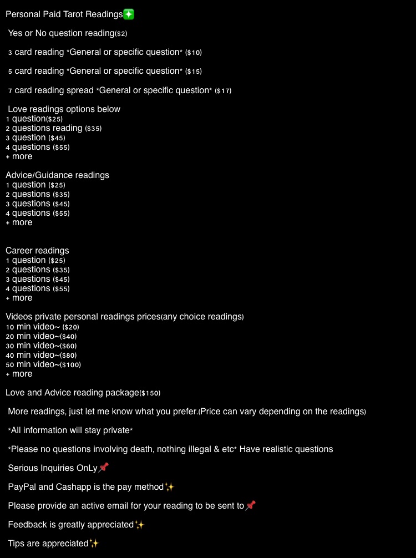The image size is (416, 558).
Task: Click the Career readings heading
Action: 37,251
